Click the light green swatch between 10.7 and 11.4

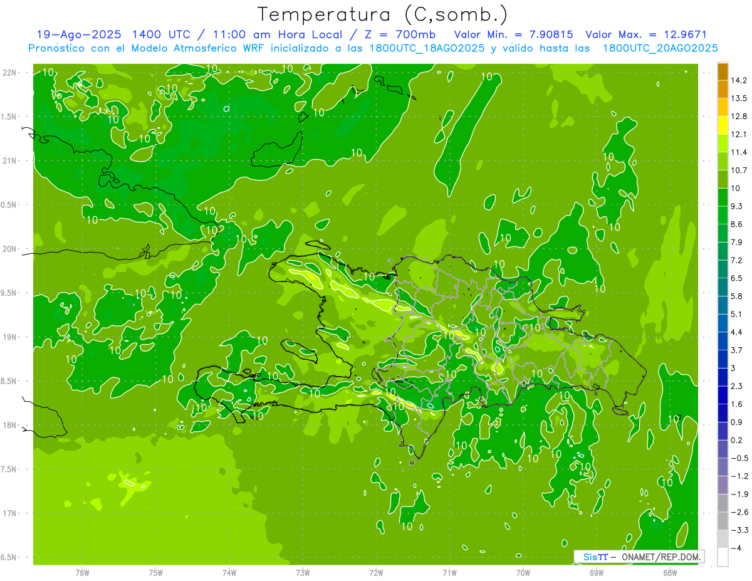coord(723,161)
